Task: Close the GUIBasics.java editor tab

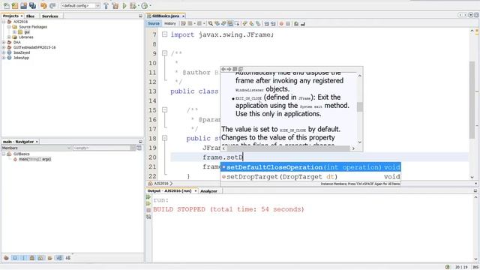Action: tap(183, 16)
